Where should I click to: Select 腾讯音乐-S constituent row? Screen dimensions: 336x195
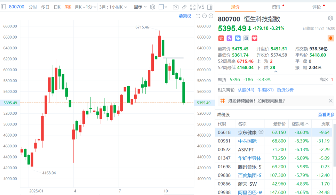click(274, 167)
